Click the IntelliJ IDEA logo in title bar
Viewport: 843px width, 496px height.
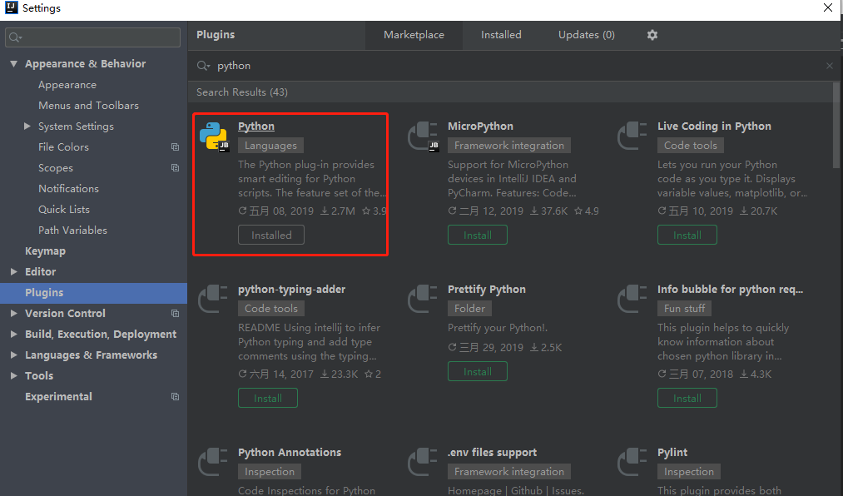12,7
